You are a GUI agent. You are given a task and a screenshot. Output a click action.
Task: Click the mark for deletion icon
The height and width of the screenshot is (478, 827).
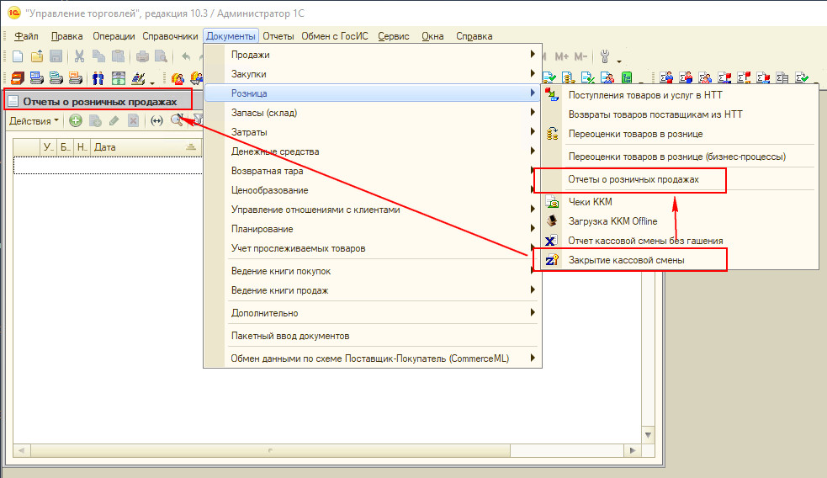click(x=134, y=121)
